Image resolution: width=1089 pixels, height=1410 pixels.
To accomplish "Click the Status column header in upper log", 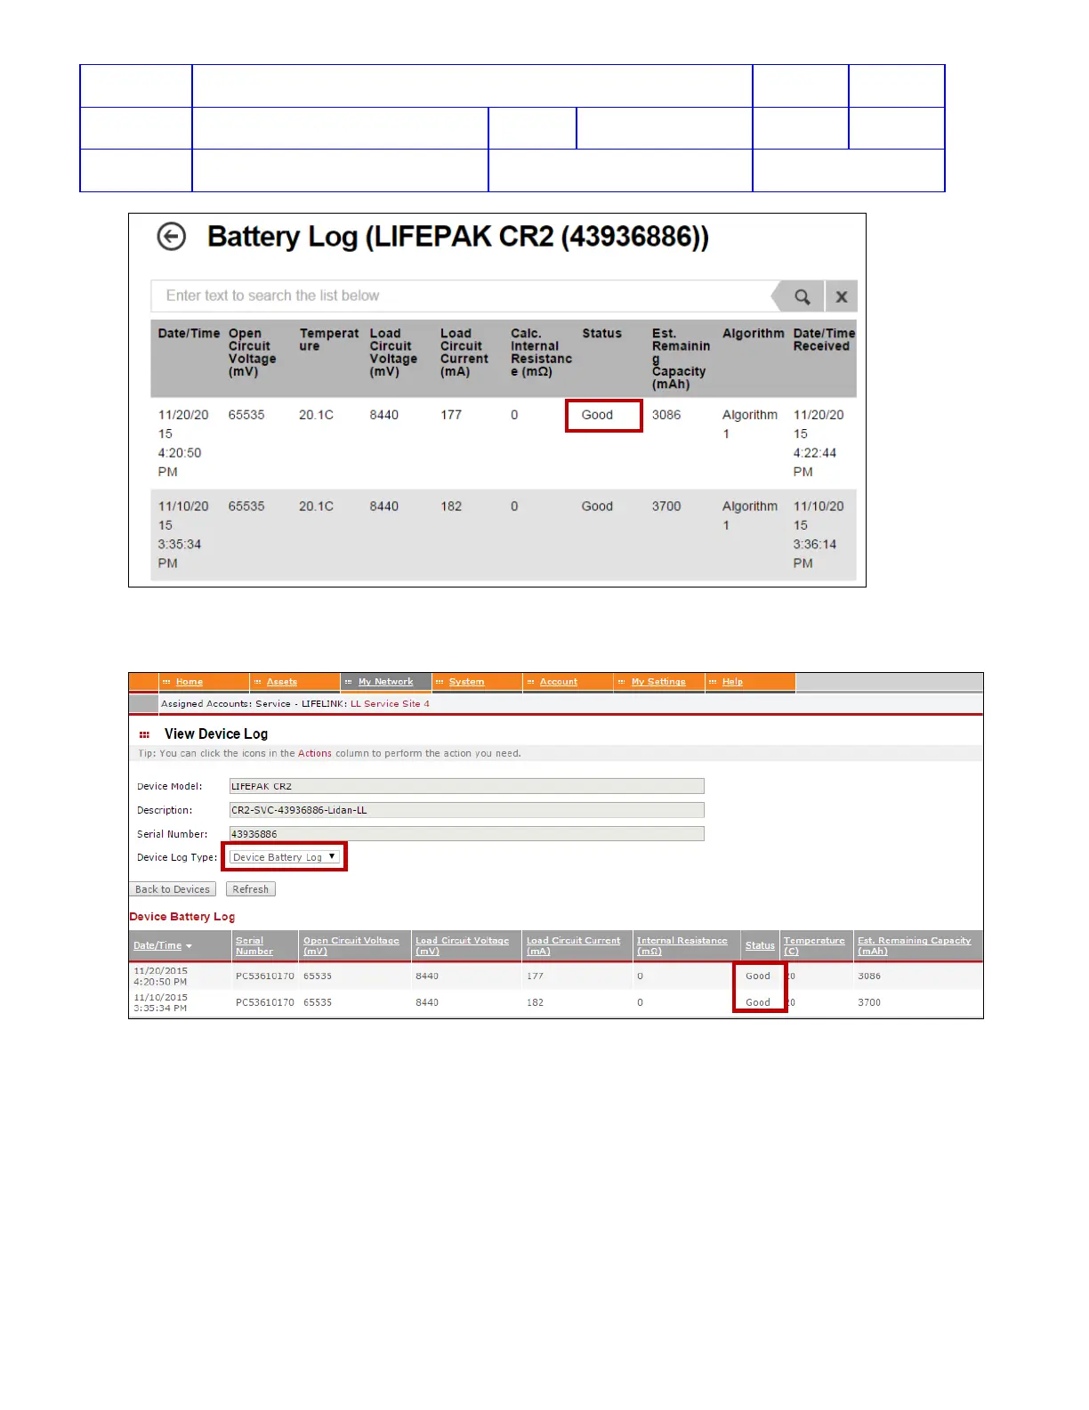I will tap(602, 334).
